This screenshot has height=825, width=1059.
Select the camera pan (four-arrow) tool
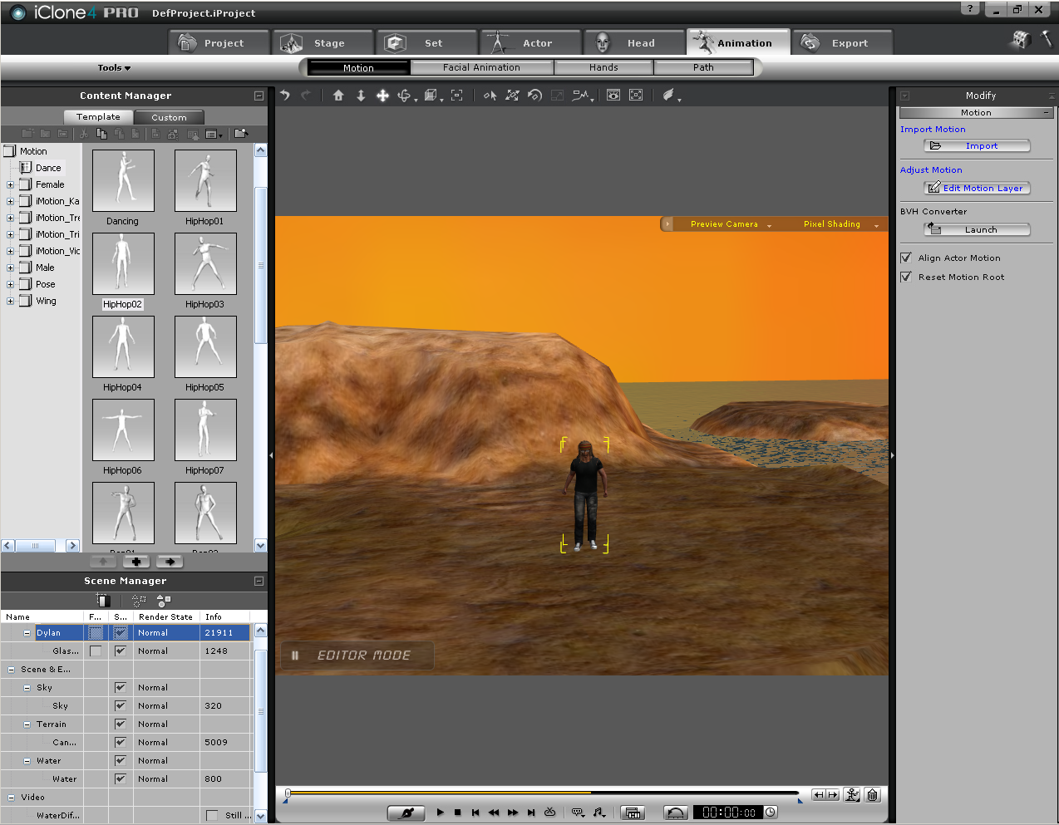click(382, 96)
